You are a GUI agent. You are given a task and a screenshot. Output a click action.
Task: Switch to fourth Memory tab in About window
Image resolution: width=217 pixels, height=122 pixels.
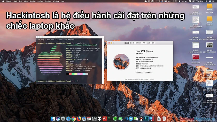coord(144,43)
